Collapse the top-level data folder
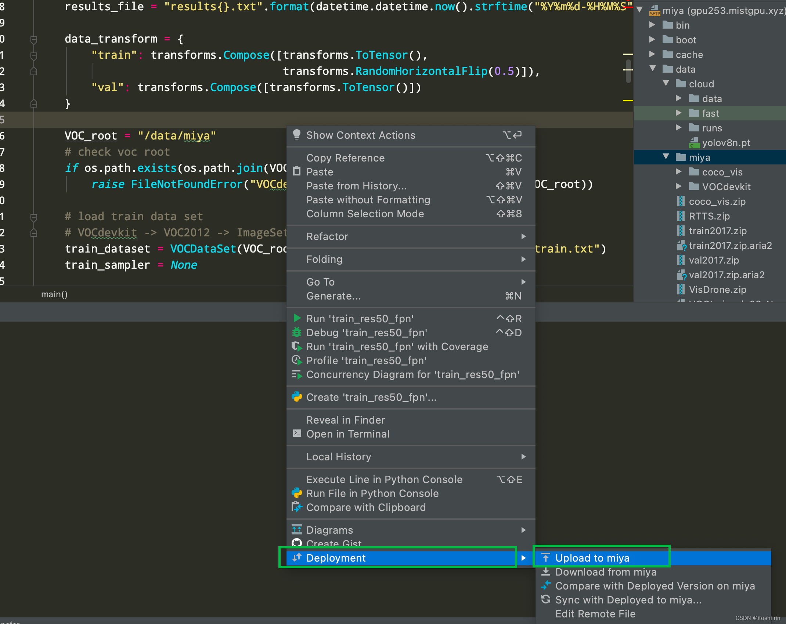 click(x=653, y=69)
